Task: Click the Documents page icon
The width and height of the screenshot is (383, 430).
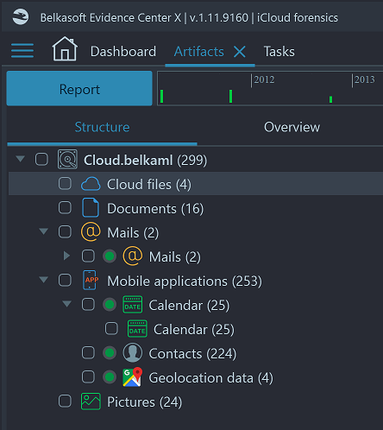Action: (91, 207)
